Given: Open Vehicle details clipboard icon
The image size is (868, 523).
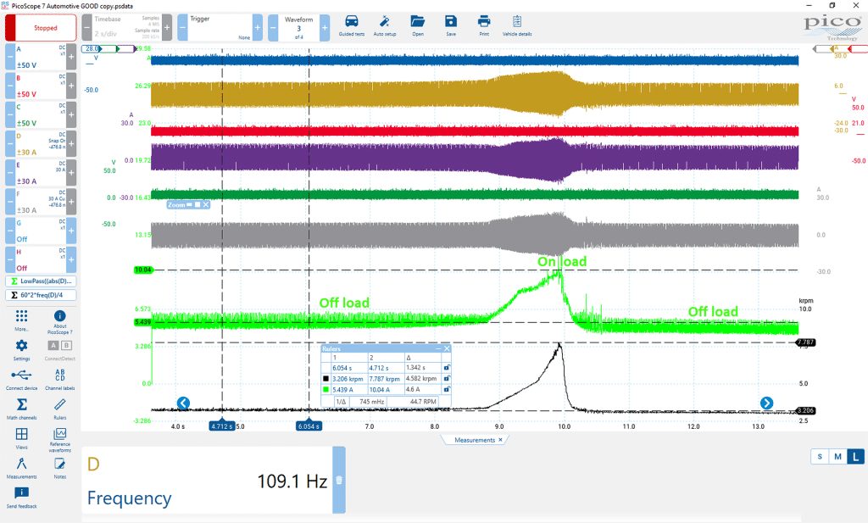Looking at the screenshot, I should point(517,25).
